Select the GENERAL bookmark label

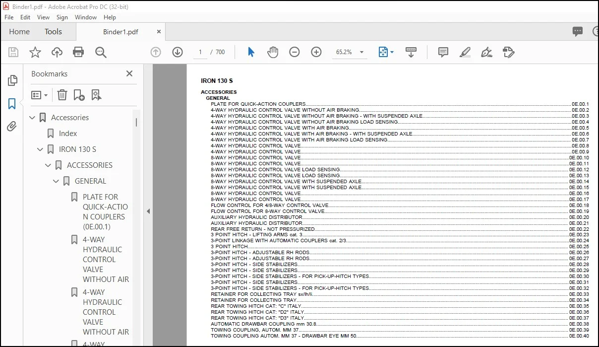click(x=90, y=181)
